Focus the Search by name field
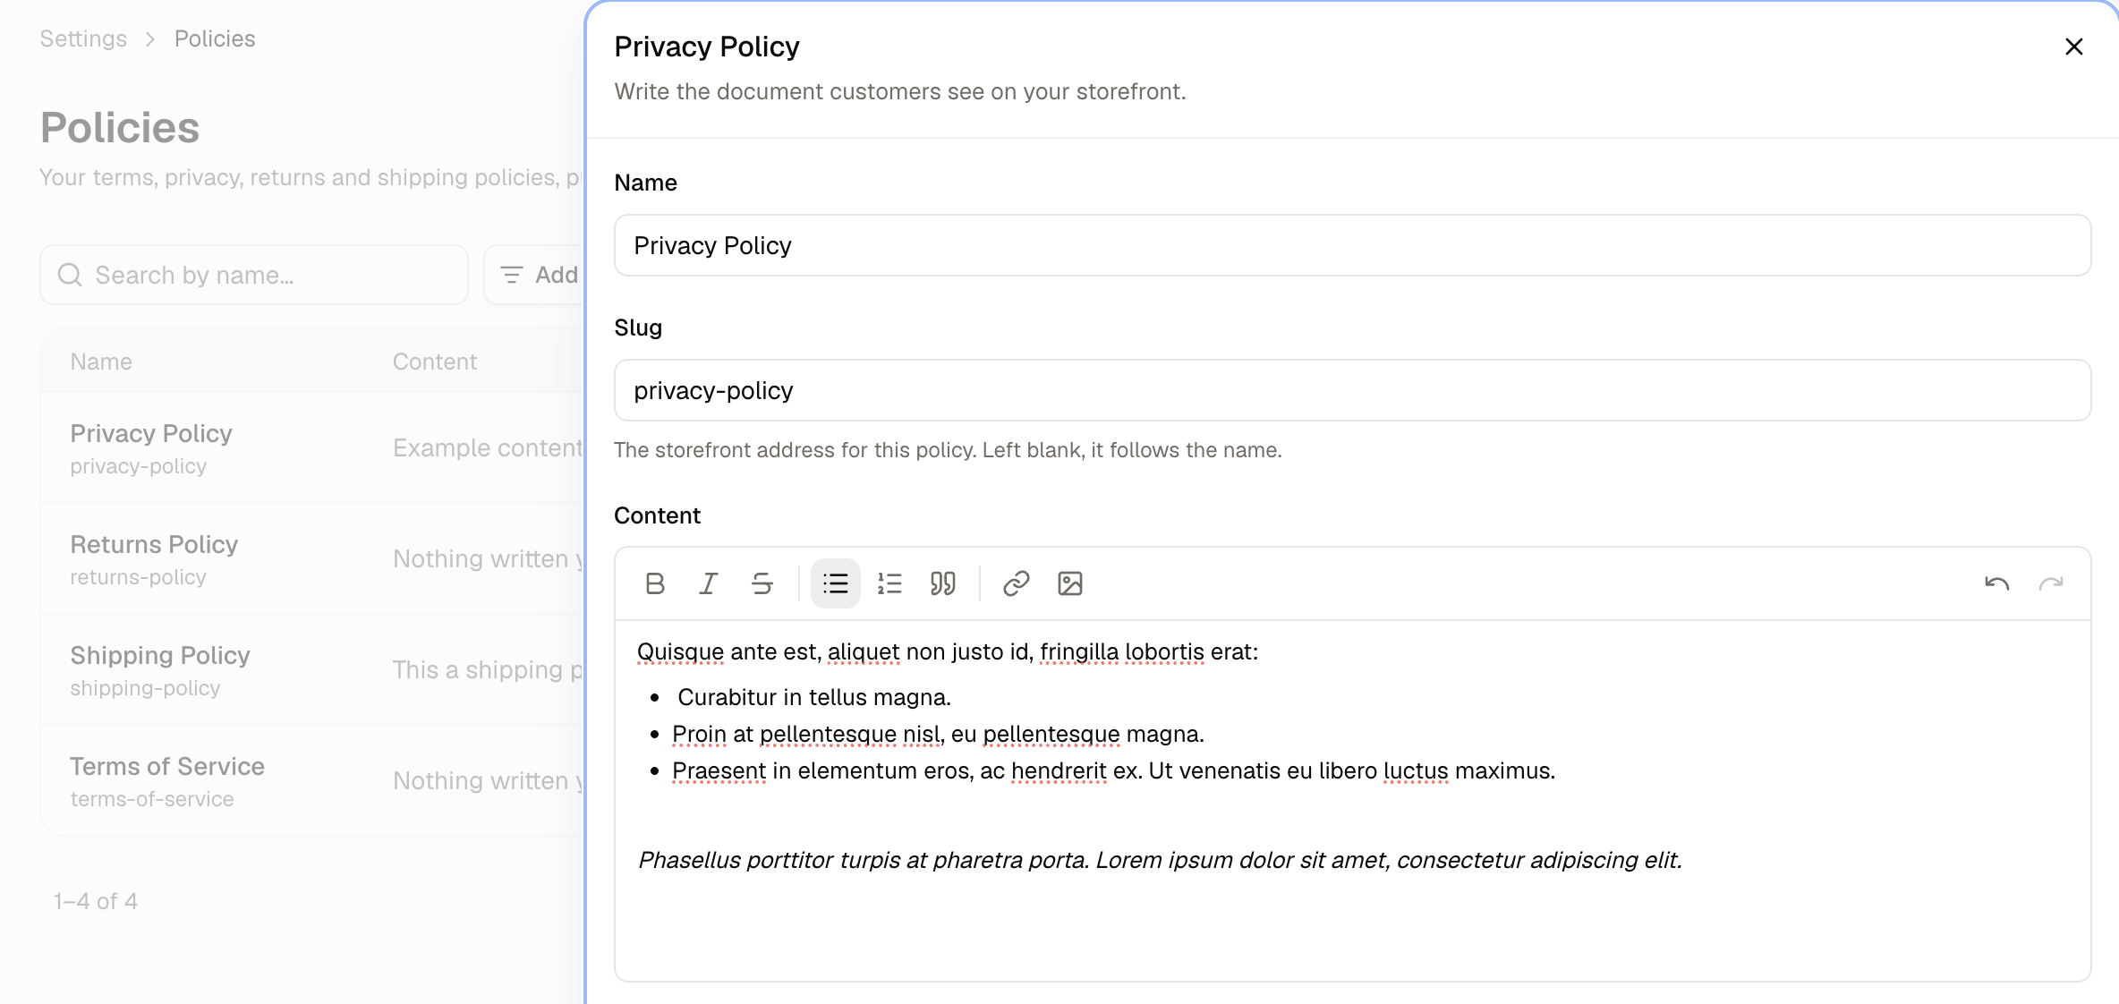2119x1004 pixels. click(x=254, y=275)
